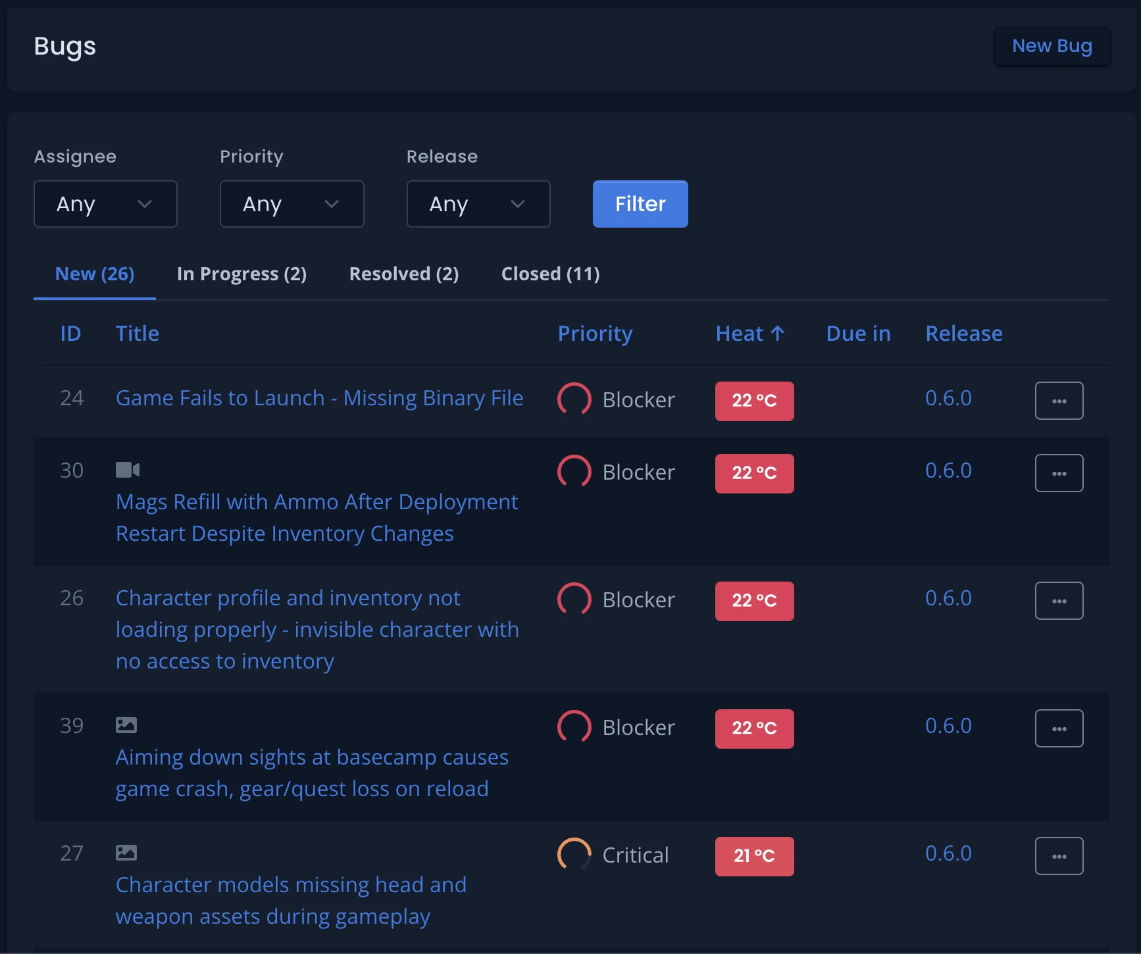Image resolution: width=1141 pixels, height=954 pixels.
Task: Open bug 'Character profile and inventory not loading properly'
Action: 317,630
